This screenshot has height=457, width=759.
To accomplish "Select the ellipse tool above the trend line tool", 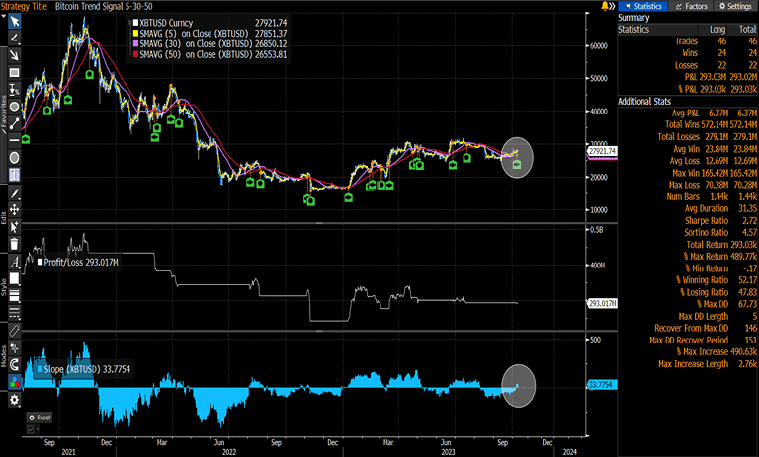I will [x=15, y=107].
